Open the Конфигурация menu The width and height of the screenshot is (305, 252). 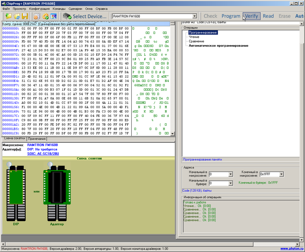(x=39, y=9)
